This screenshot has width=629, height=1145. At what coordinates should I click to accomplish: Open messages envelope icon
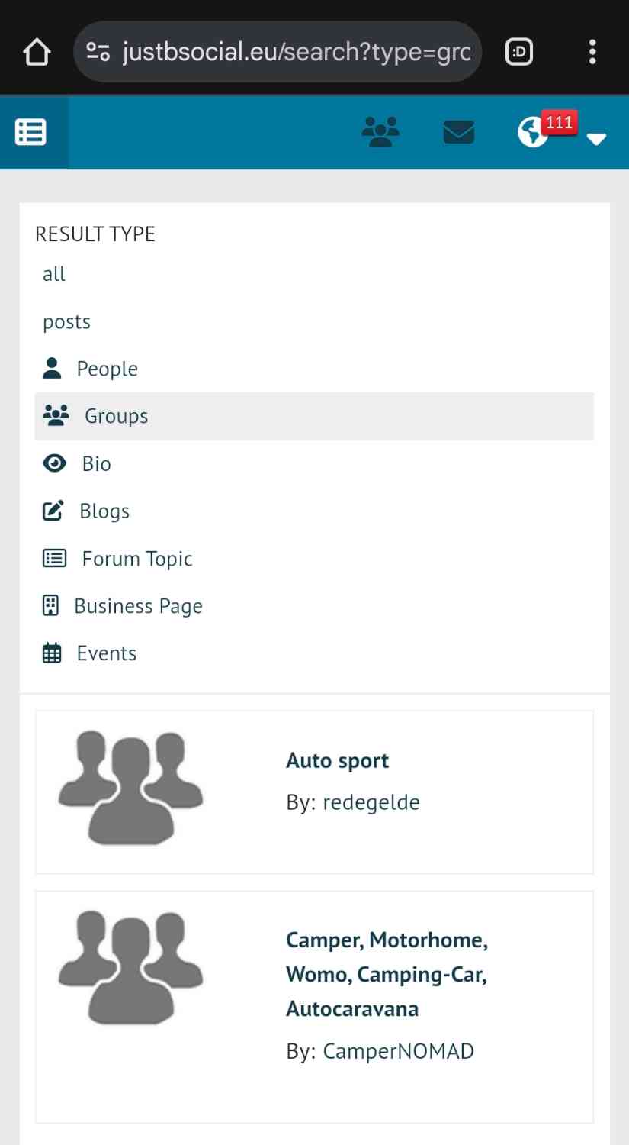(x=458, y=133)
